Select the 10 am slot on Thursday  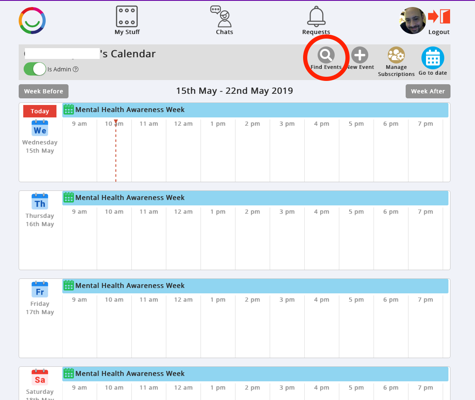pyautogui.click(x=114, y=238)
